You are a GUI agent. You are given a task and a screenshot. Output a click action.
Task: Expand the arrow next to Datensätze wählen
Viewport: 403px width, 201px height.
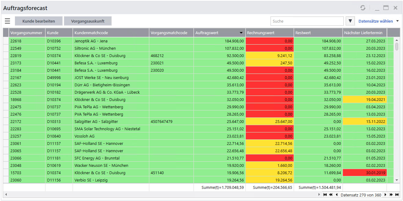pyautogui.click(x=397, y=21)
